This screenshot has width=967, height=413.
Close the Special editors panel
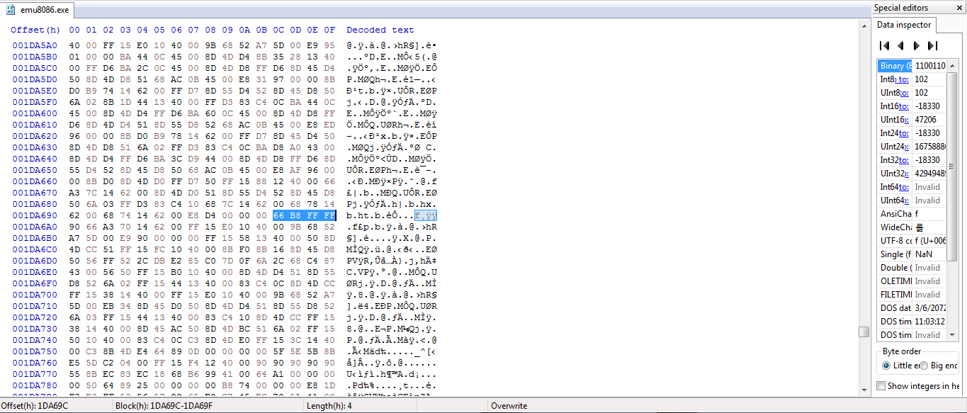point(958,9)
